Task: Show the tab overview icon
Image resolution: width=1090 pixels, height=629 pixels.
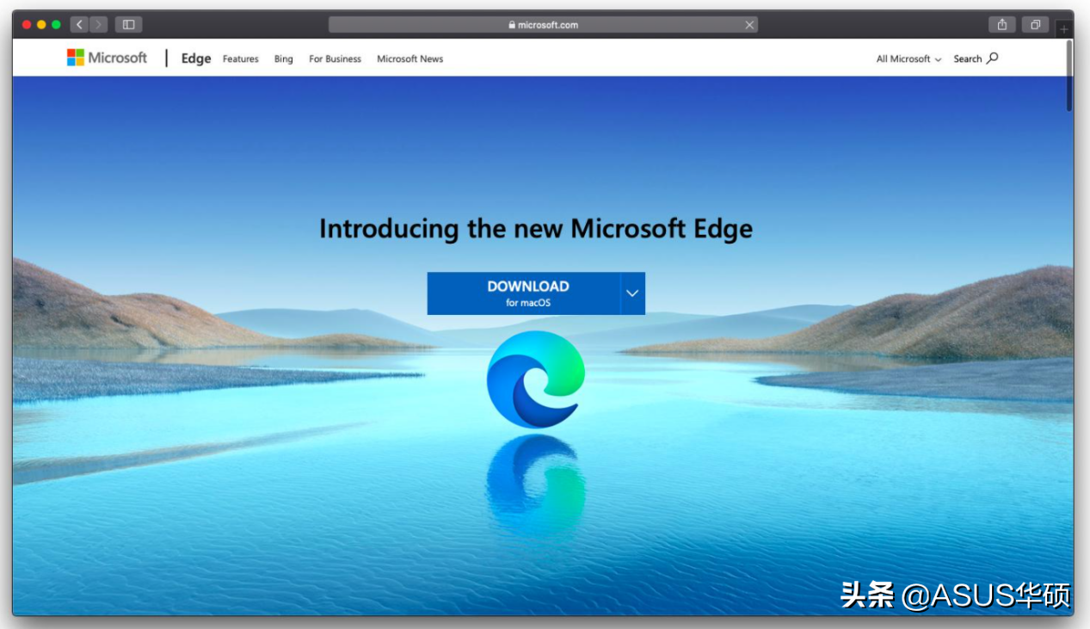Action: (1036, 25)
